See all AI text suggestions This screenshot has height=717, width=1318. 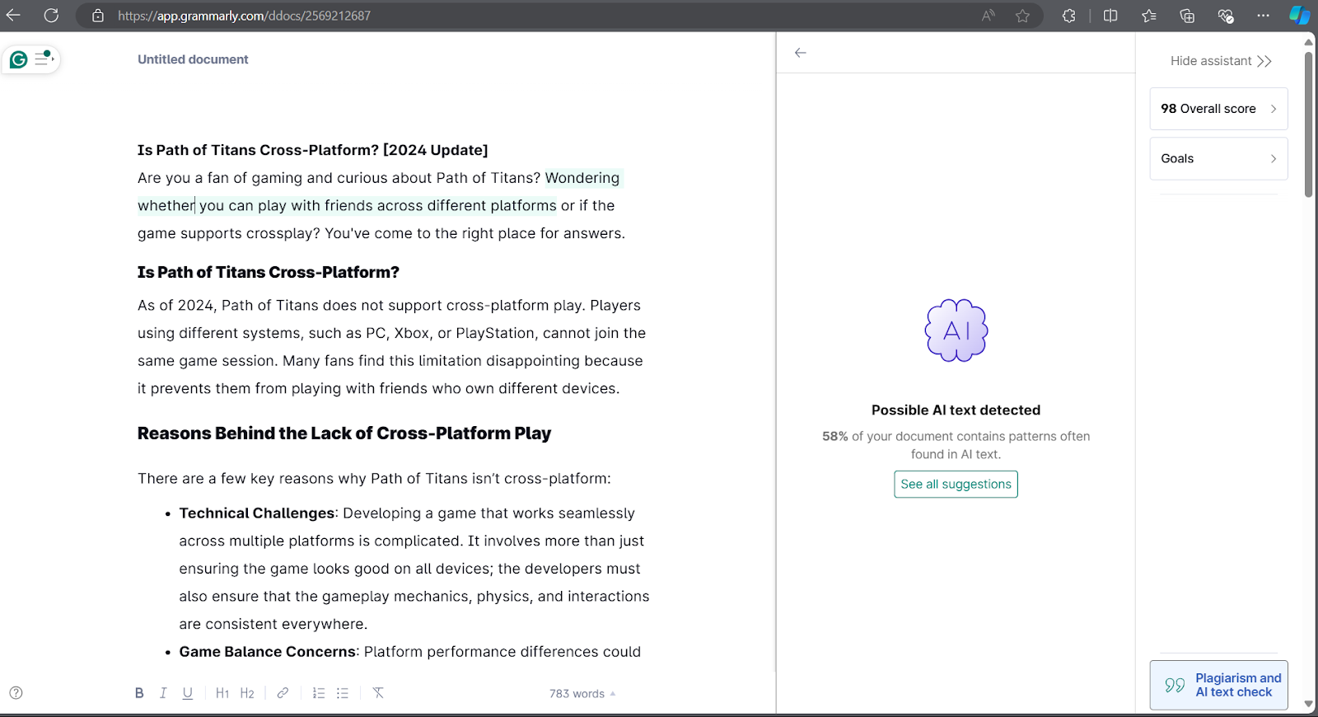tap(956, 484)
